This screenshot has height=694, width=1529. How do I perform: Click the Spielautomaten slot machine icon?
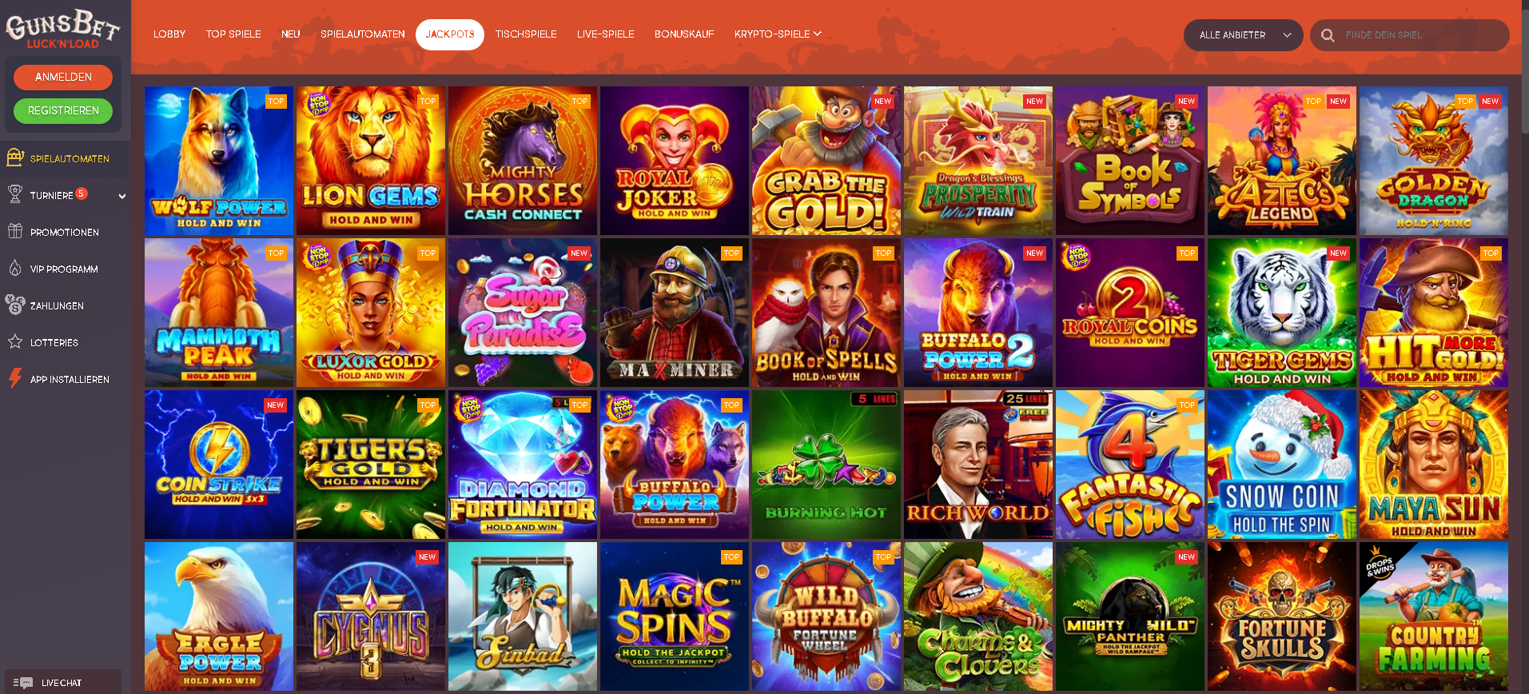click(15, 158)
